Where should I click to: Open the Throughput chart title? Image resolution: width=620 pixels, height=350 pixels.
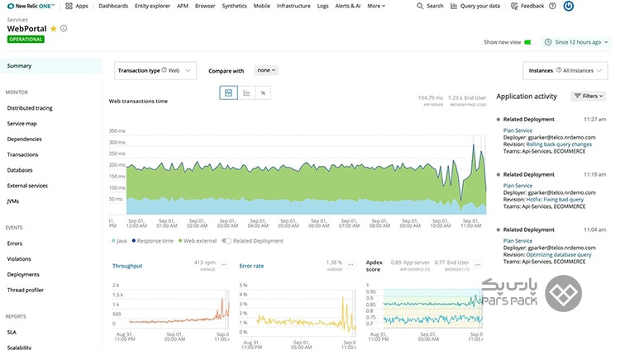point(127,266)
